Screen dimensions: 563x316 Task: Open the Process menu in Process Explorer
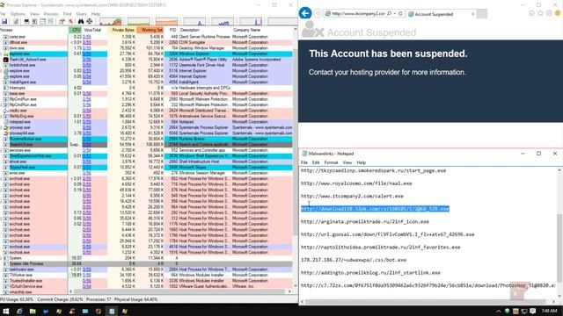point(51,14)
